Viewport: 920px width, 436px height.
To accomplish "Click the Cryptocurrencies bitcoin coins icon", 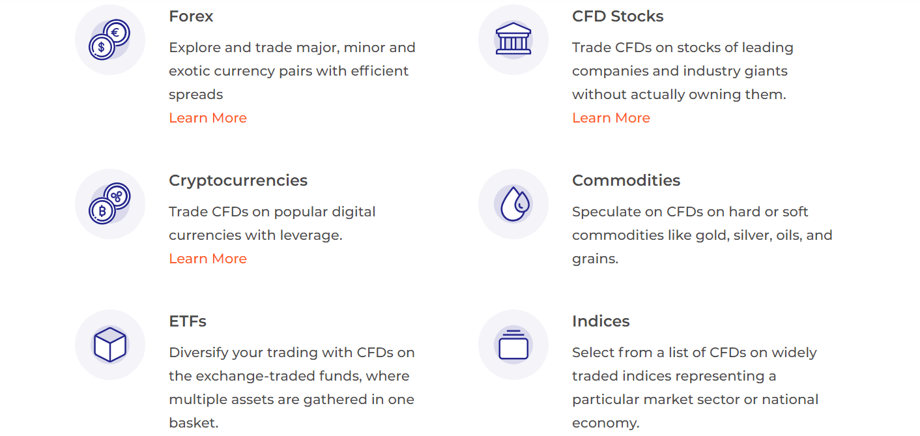I will tap(109, 204).
